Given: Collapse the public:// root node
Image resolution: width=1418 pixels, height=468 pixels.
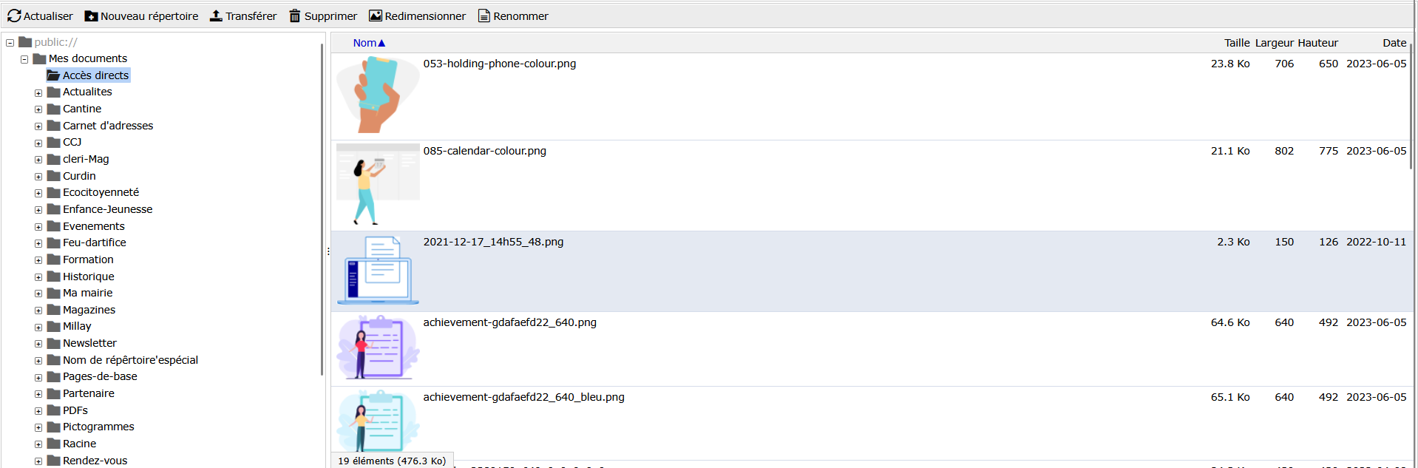Looking at the screenshot, I should pos(10,43).
